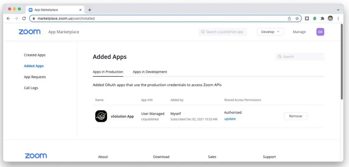Click the Subscribed Dec 02, 2021 text
This screenshot has height=167, width=349.
[194, 119]
